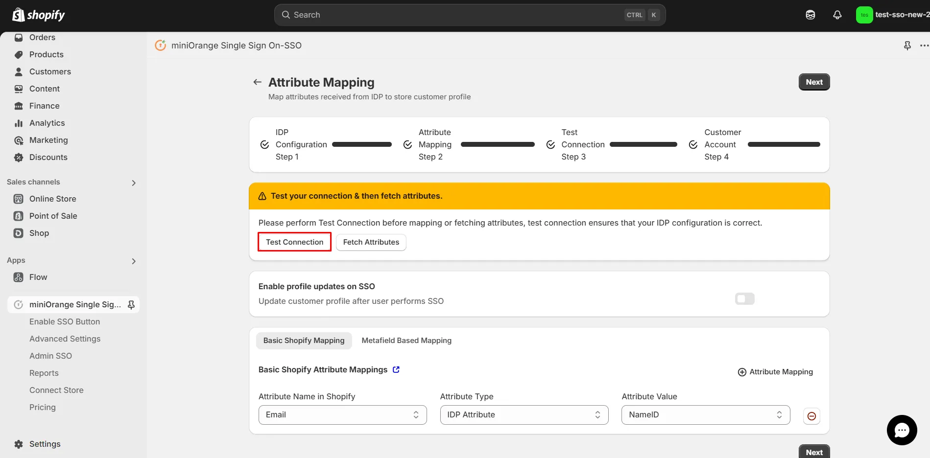
Task: Click the Customer Account Step 4 progress bar
Action: click(x=784, y=144)
